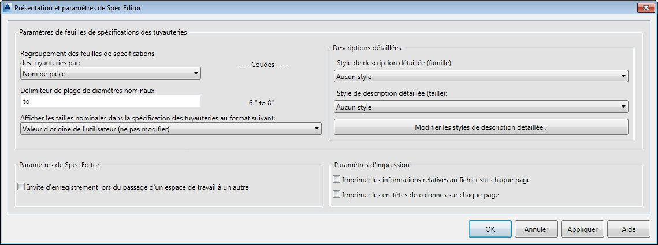Click the nominal diameter delimiter text field

[x=110, y=101]
